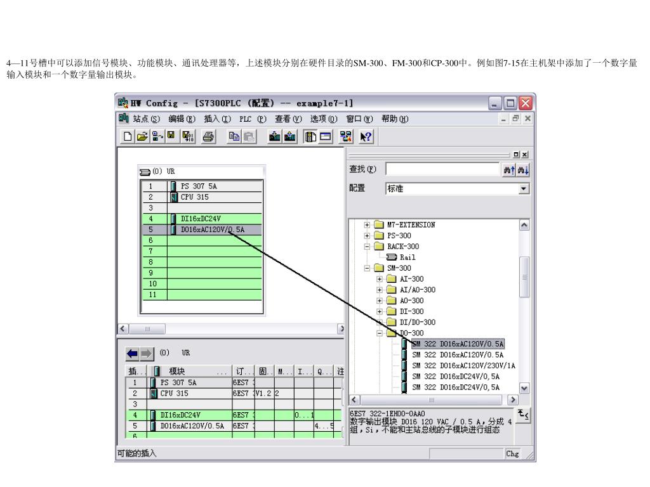Image resolution: width=650 pixels, height=487 pixels.
Task: Open the PLC(P) menu
Action: pos(253,119)
